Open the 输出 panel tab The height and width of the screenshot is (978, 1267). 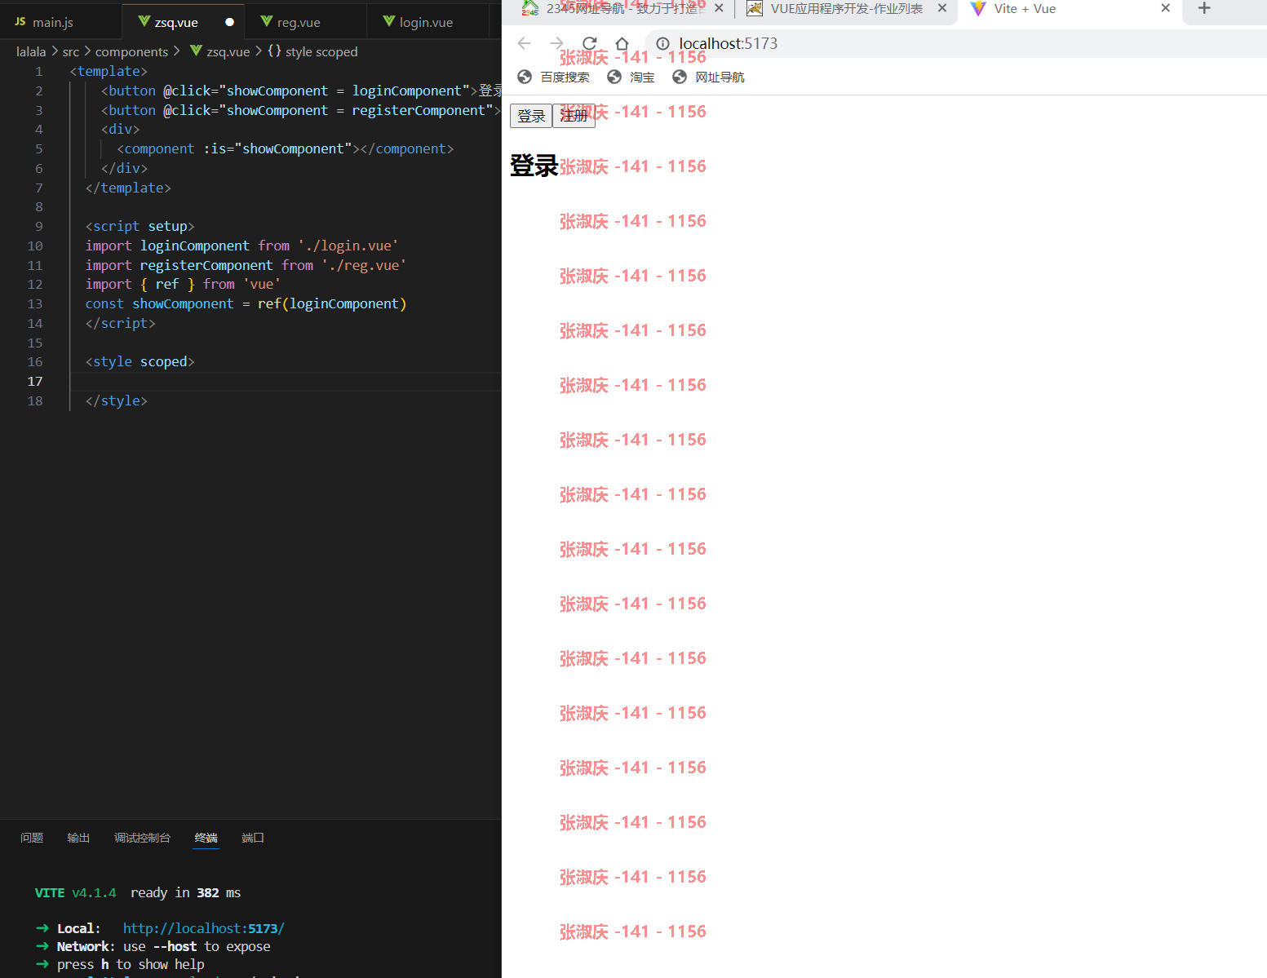[78, 838]
